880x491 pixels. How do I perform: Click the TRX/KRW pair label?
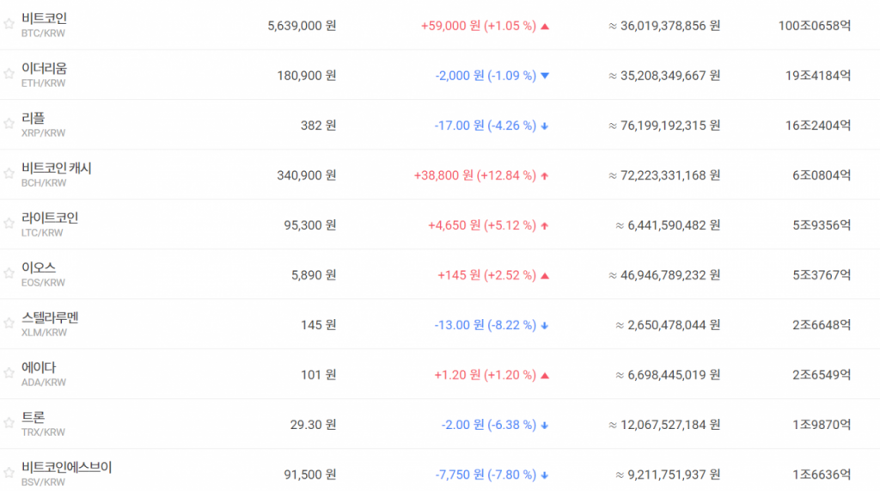click(43, 433)
